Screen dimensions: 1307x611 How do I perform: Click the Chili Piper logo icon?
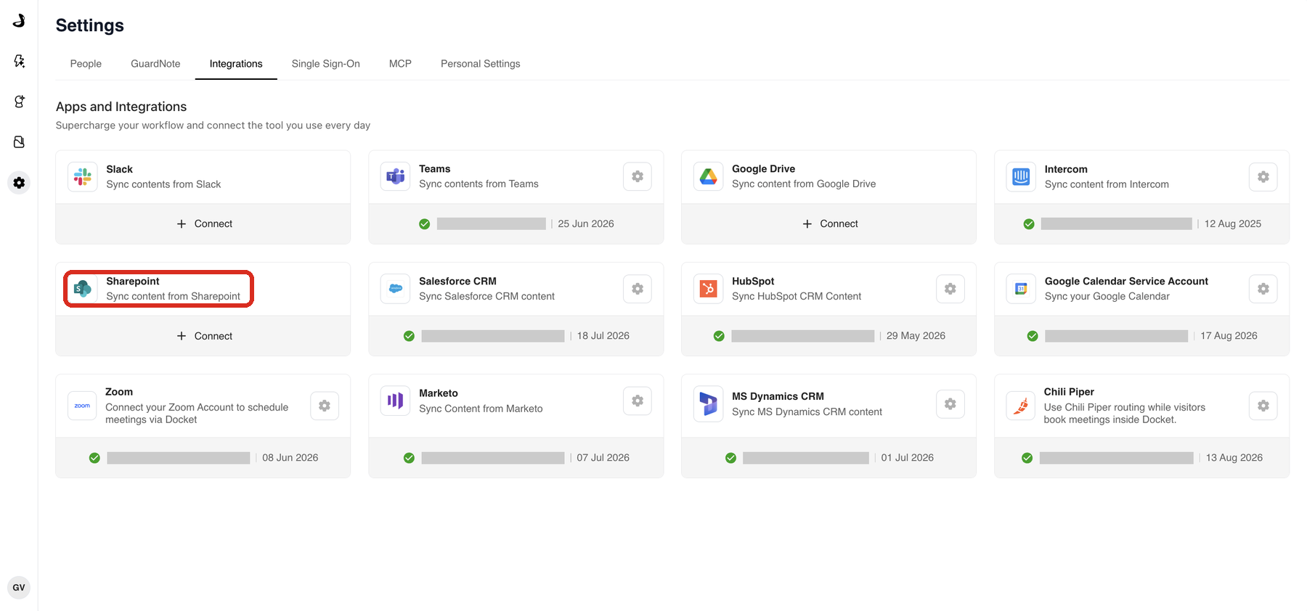[1021, 406]
